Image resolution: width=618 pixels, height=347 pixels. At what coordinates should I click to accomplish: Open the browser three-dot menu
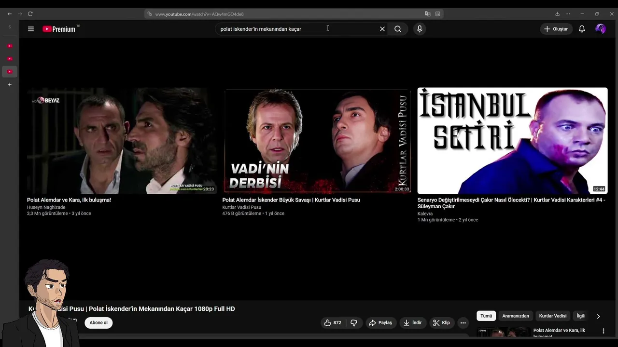click(568, 14)
